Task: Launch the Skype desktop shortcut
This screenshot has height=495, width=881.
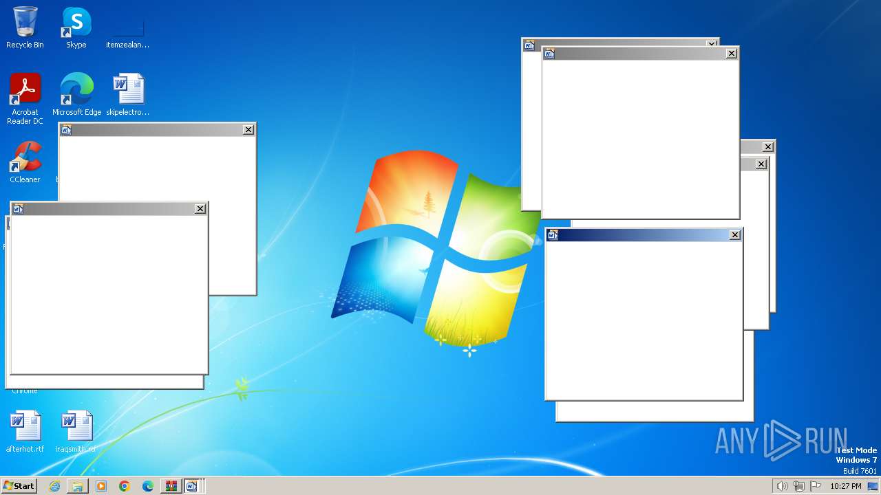Action: [x=76, y=27]
